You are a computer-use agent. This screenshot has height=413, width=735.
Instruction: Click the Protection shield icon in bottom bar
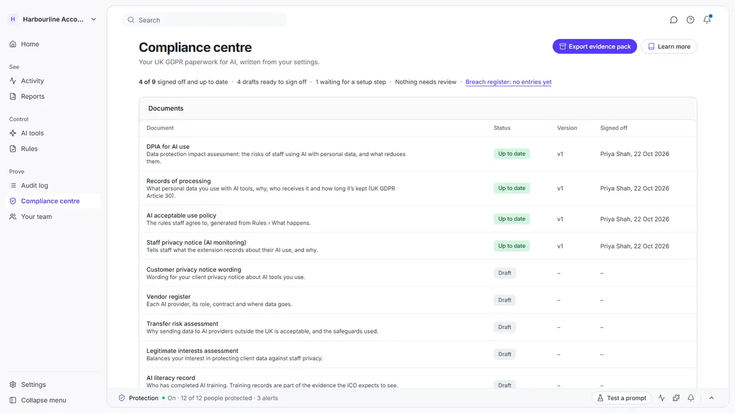121,398
